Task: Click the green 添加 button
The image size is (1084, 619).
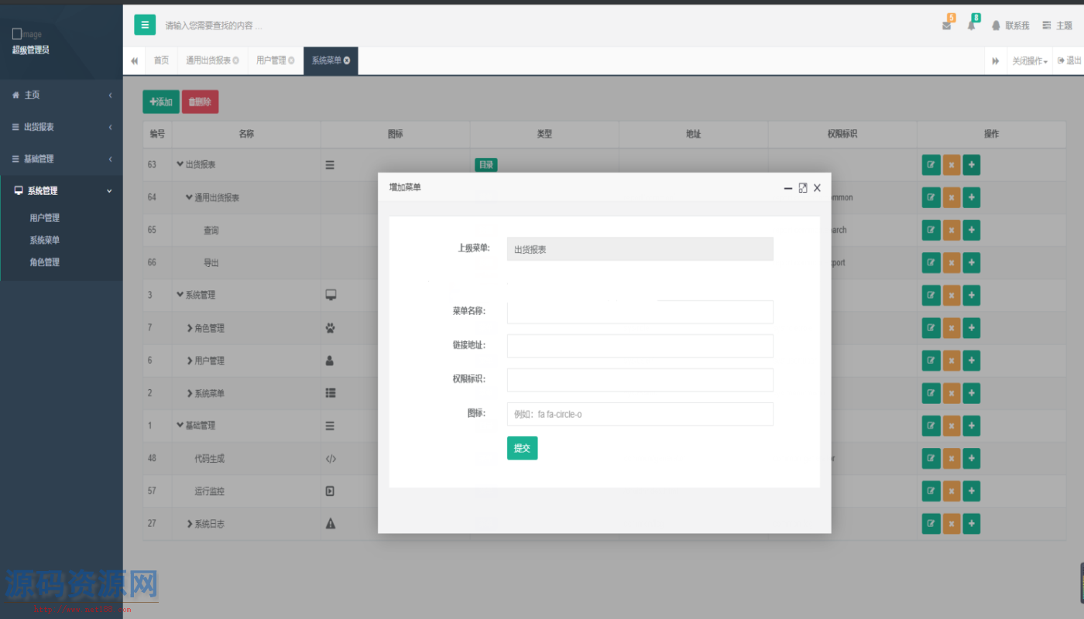Action: point(161,102)
